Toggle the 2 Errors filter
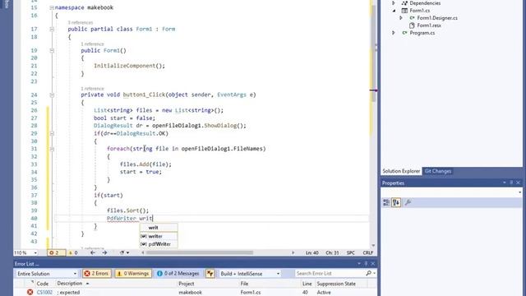 coord(97,274)
